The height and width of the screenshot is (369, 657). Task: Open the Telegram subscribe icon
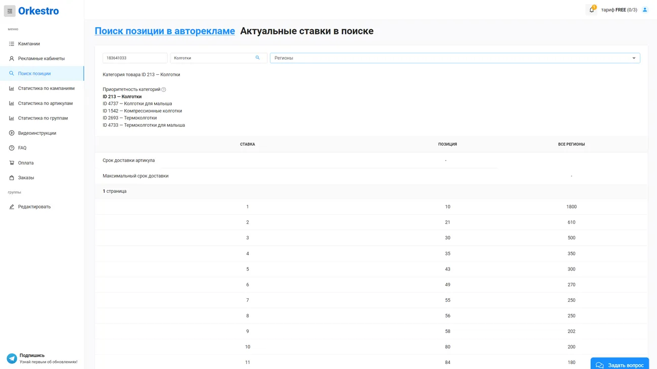[x=12, y=358]
